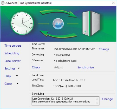Click the analog clock image

pyautogui.click(x=22, y=23)
